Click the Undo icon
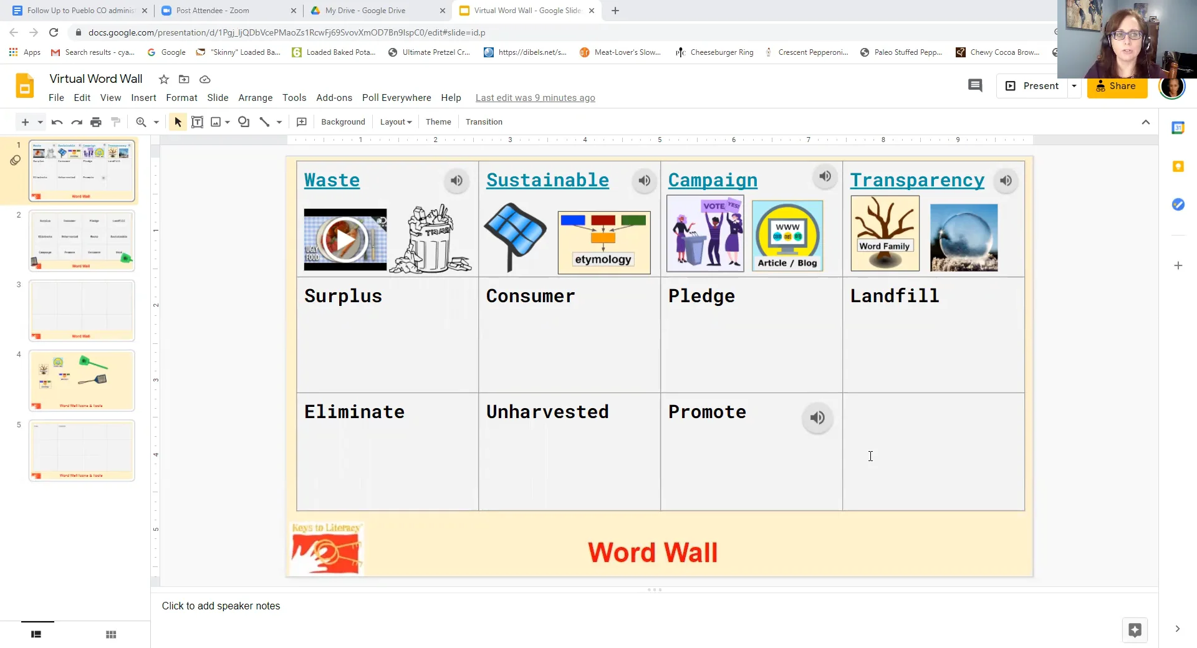The image size is (1197, 648). tap(57, 121)
